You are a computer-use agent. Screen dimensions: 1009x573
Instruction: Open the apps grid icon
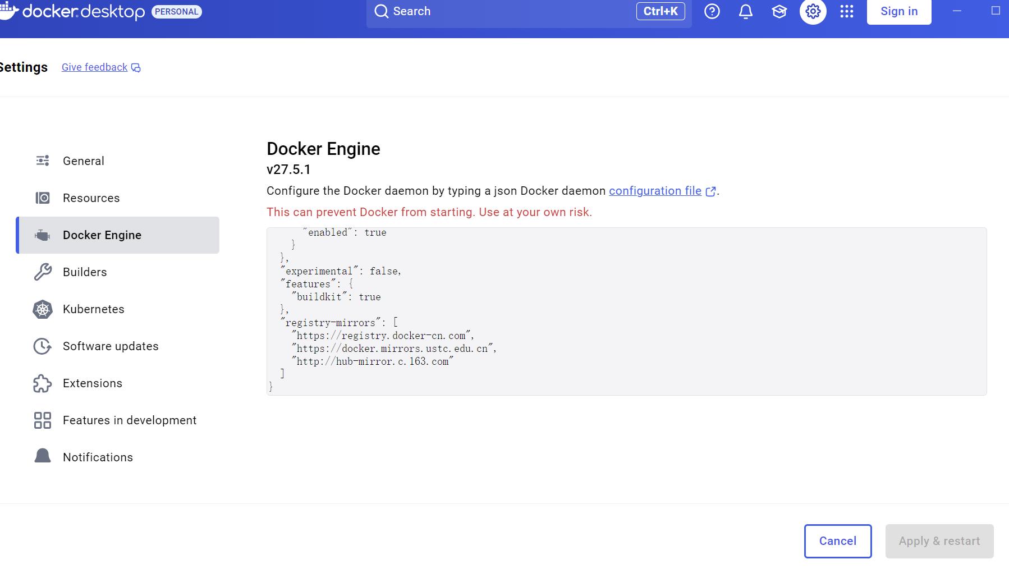(x=846, y=11)
